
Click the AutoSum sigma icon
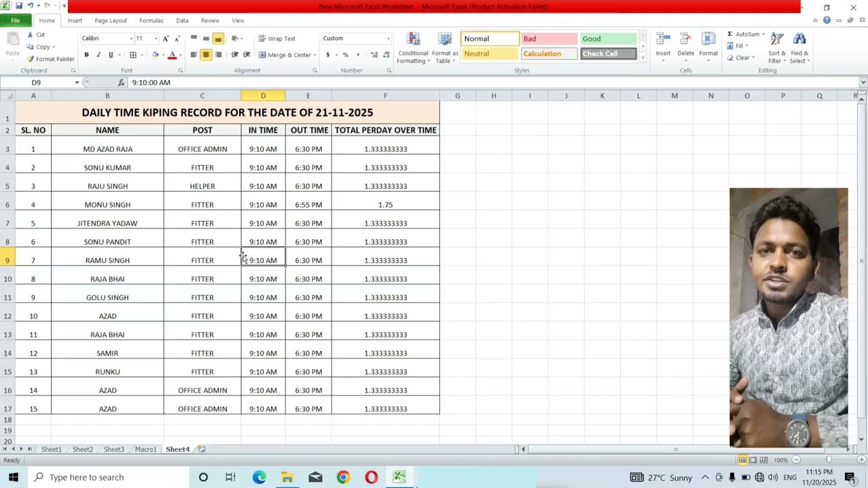pyautogui.click(x=730, y=34)
